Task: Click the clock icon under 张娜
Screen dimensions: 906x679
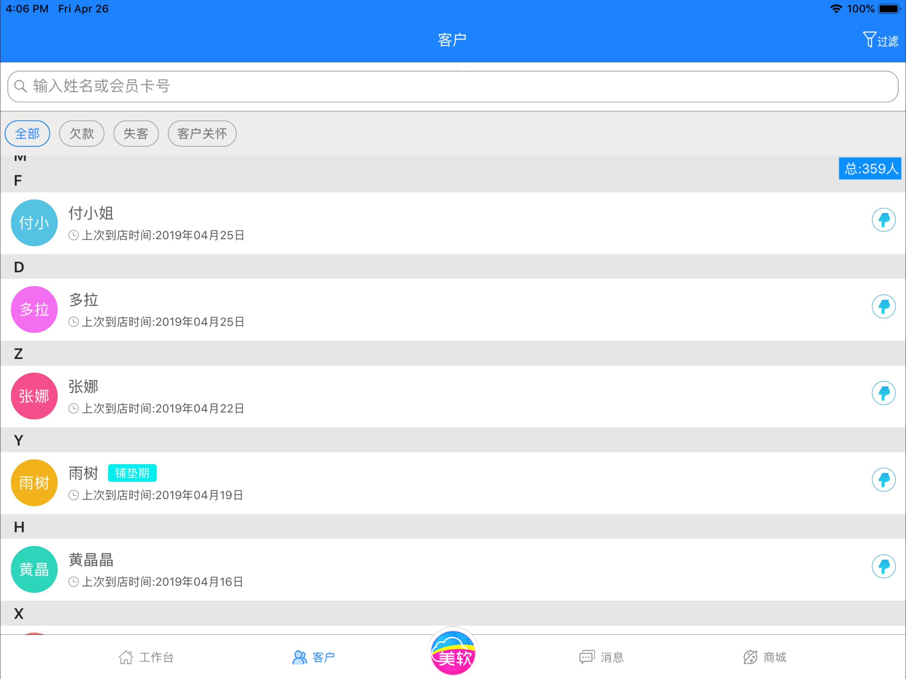Action: [x=73, y=408]
